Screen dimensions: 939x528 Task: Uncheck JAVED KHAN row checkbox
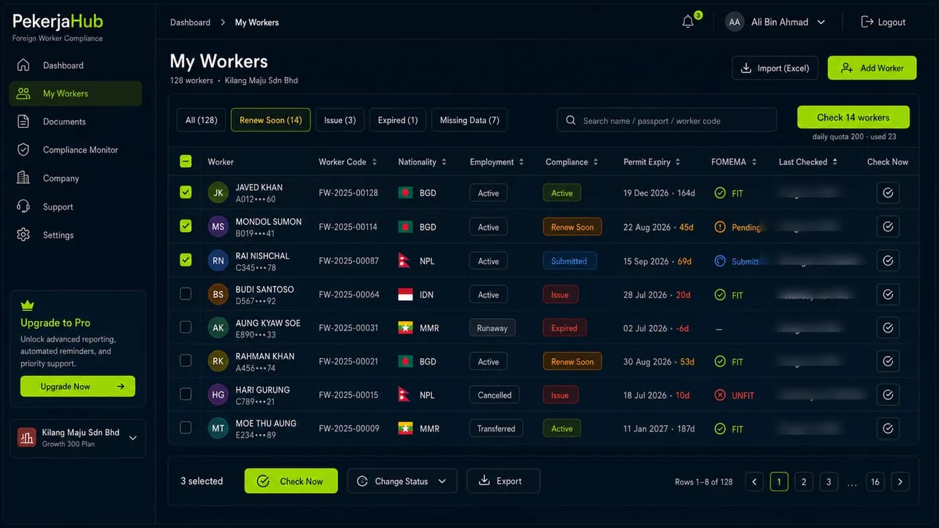(x=186, y=192)
